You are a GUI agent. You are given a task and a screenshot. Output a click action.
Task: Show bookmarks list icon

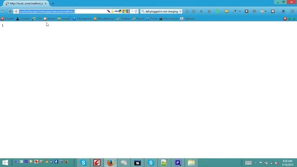point(194,11)
